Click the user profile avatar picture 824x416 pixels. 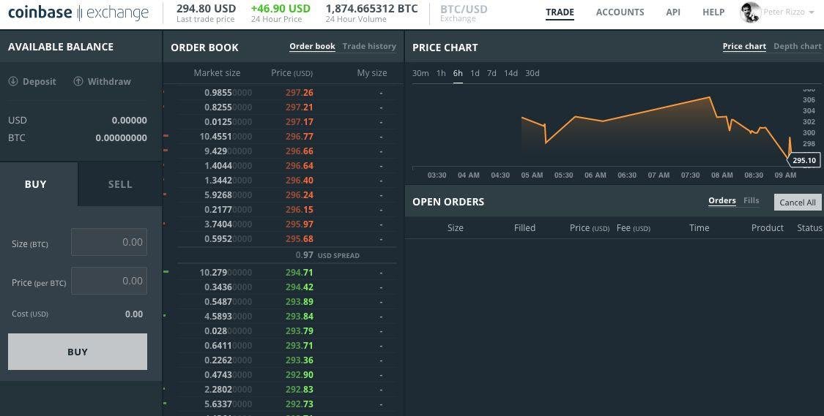750,12
